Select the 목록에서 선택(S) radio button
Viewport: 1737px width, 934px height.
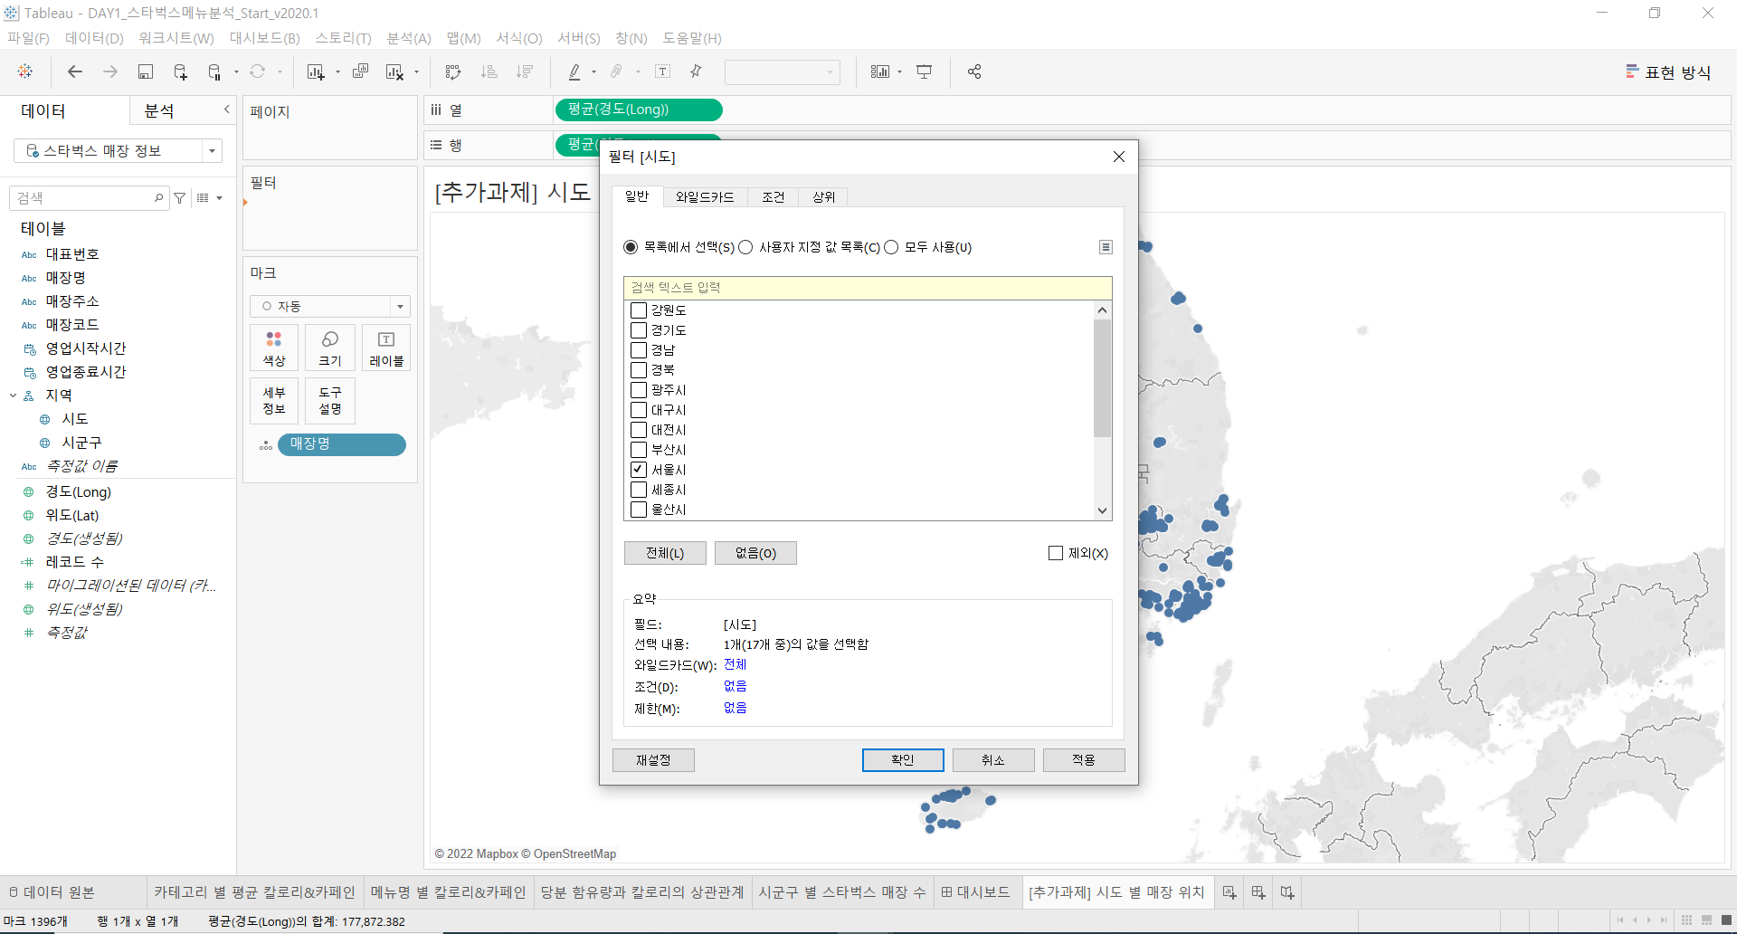(x=631, y=247)
